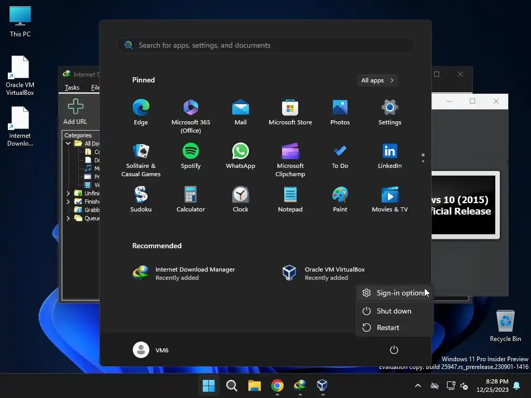
Task: Open Sudoku game
Action: click(141, 200)
